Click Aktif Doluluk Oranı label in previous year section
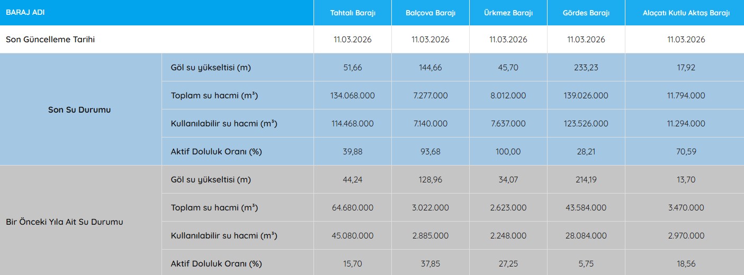 tap(216, 264)
